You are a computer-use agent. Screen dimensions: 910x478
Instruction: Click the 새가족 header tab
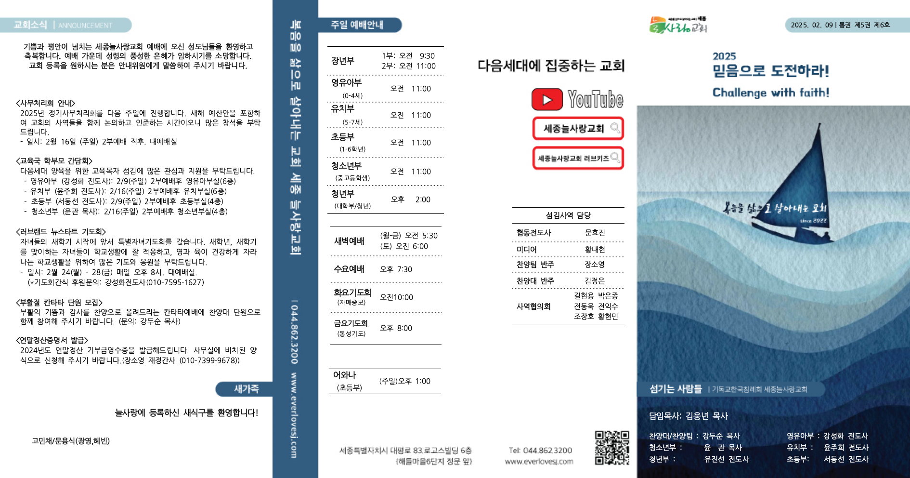click(245, 389)
